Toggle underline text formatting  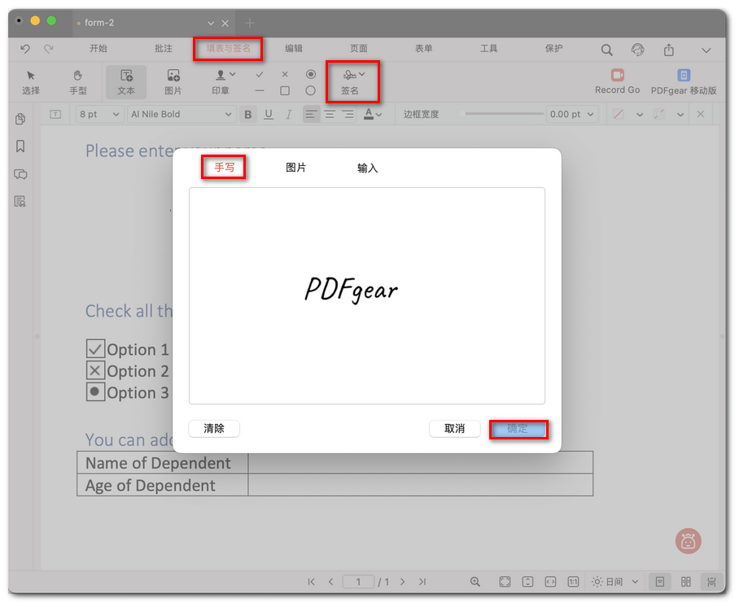point(269,115)
